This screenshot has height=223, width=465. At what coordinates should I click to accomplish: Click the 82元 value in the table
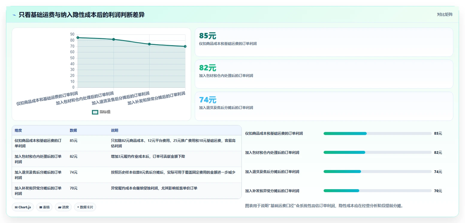coord(74,156)
